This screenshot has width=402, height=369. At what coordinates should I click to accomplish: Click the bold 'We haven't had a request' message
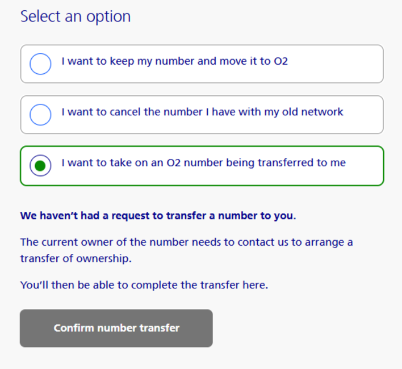coord(158,216)
